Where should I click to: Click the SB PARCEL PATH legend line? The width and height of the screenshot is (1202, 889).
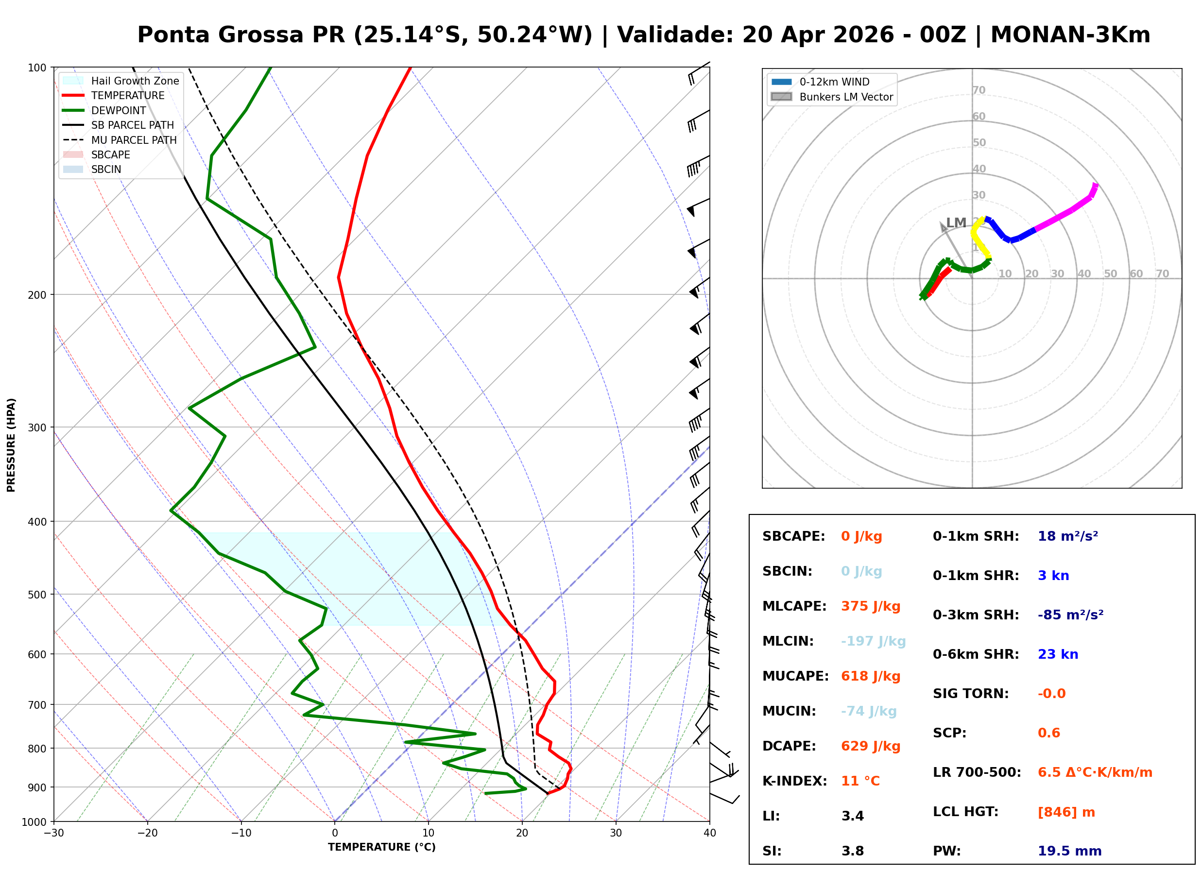pos(73,125)
